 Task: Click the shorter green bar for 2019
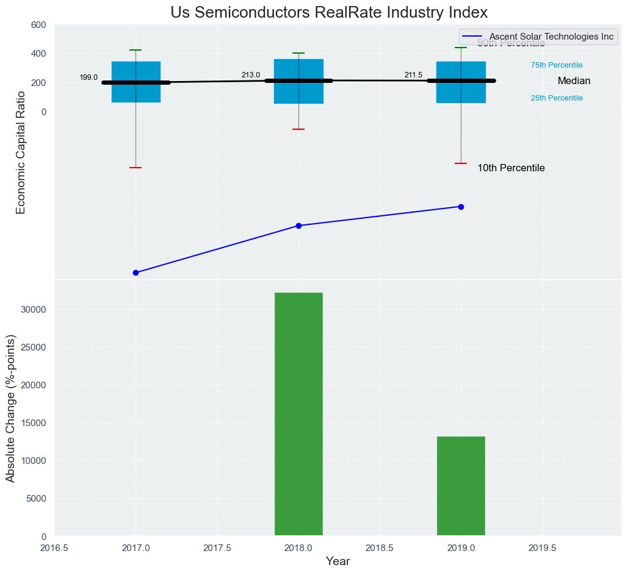[x=461, y=486]
